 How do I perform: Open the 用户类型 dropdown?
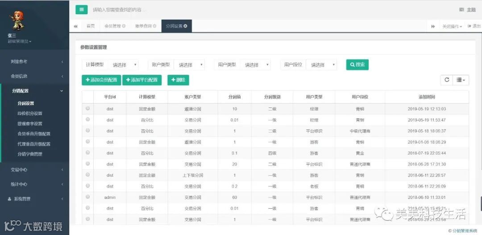coord(255,65)
